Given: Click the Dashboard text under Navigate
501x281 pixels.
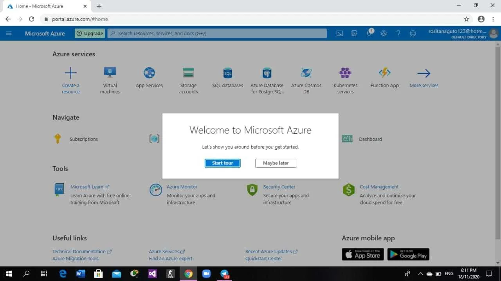Looking at the screenshot, I should point(370,139).
